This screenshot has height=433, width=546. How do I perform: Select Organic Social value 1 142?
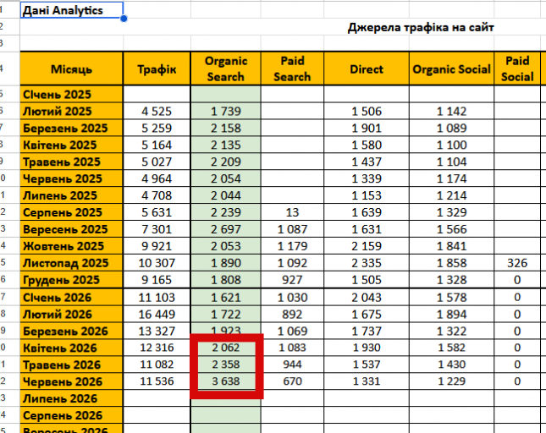click(x=451, y=112)
